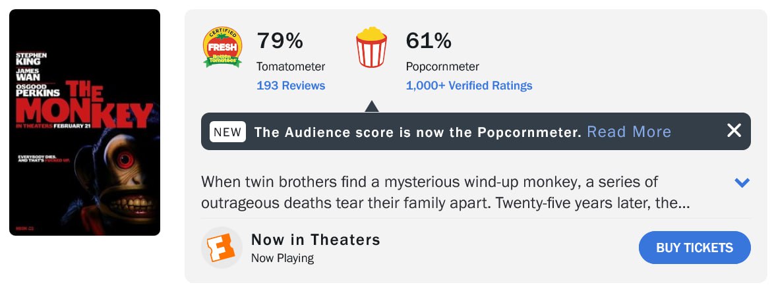Screen dimensions: 776x291
Task: Click the Now in Theaters heading
Action: (315, 240)
